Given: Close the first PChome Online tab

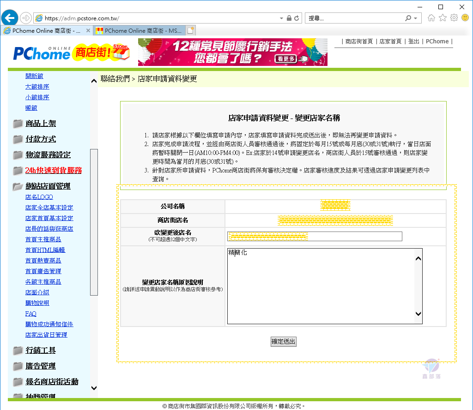Looking at the screenshot, I should tap(88, 30).
